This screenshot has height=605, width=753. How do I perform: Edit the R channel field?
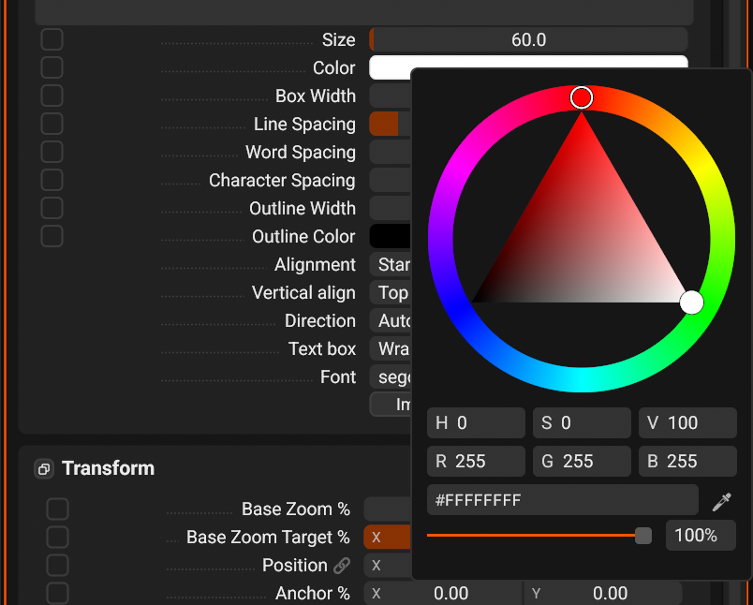(476, 462)
